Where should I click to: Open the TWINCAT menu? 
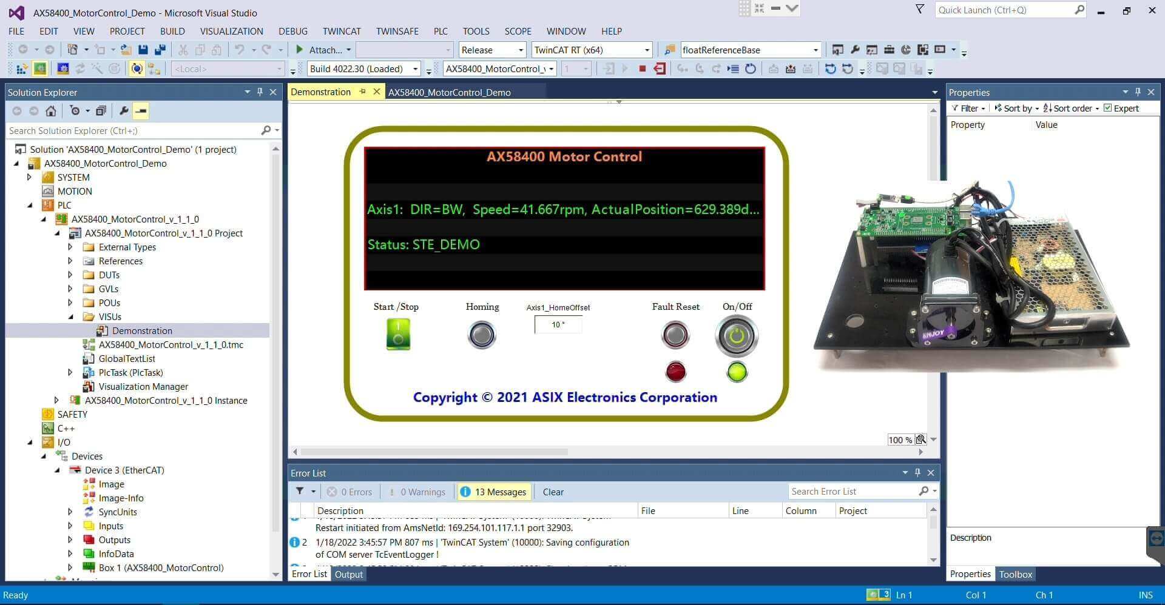tap(342, 31)
